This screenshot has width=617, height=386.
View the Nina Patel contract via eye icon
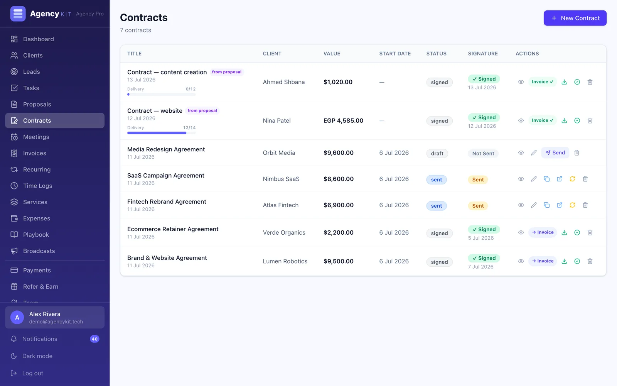point(521,120)
